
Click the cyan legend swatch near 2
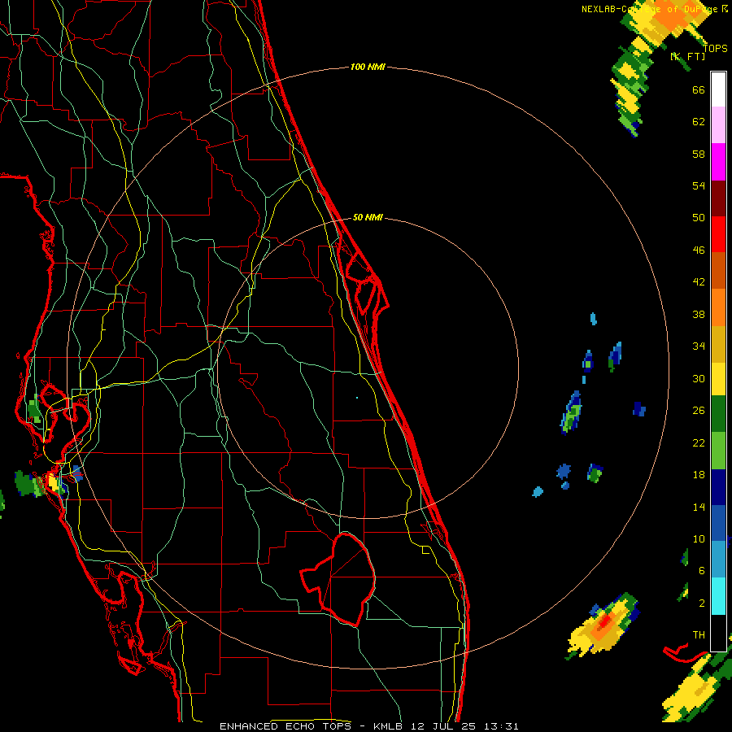pos(718,596)
